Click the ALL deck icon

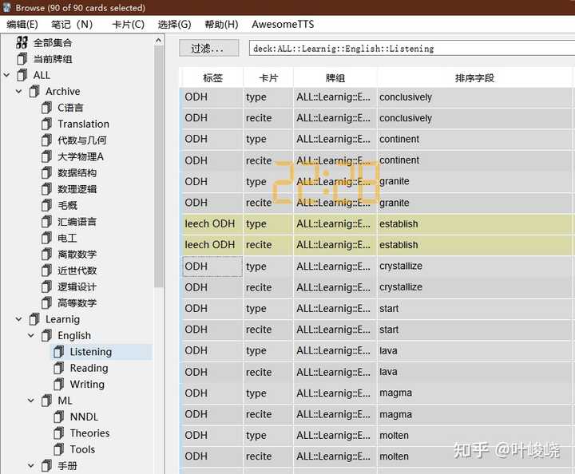coord(22,75)
